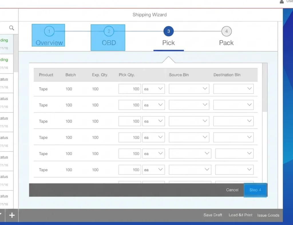Screen dimensions: 293x225
Task: Click Pick Qty. field in sixth Tape row
Action: 130,170
